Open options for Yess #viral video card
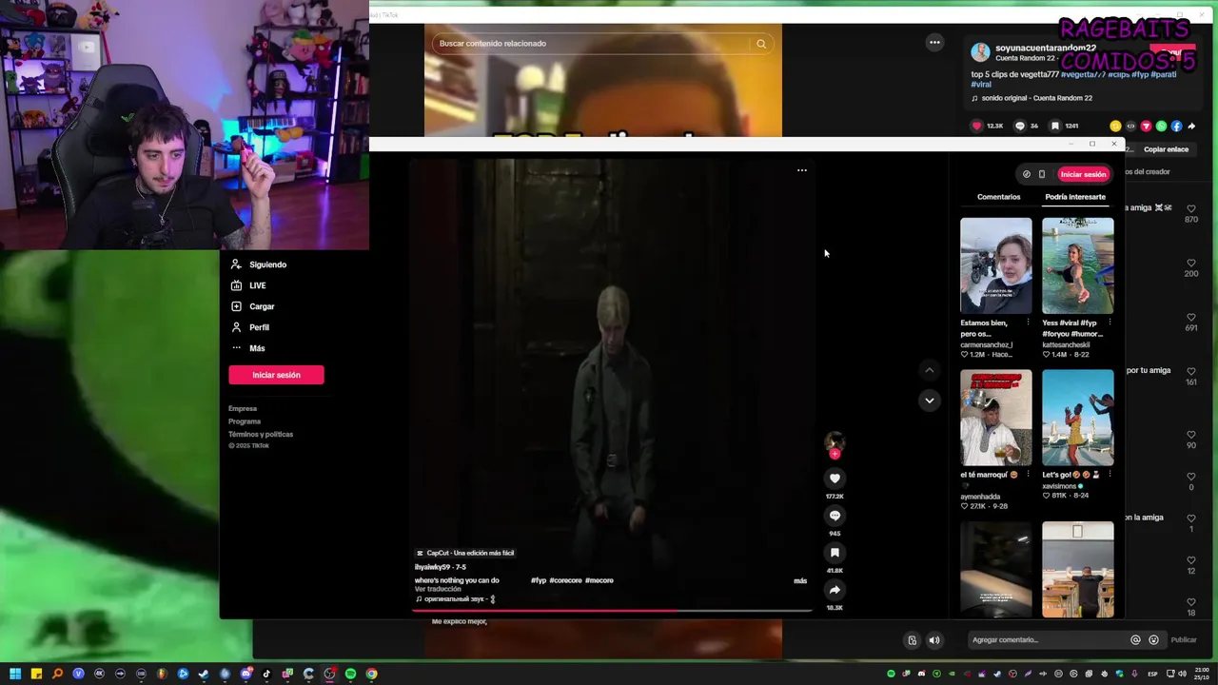This screenshot has height=685, width=1218. point(1110,323)
